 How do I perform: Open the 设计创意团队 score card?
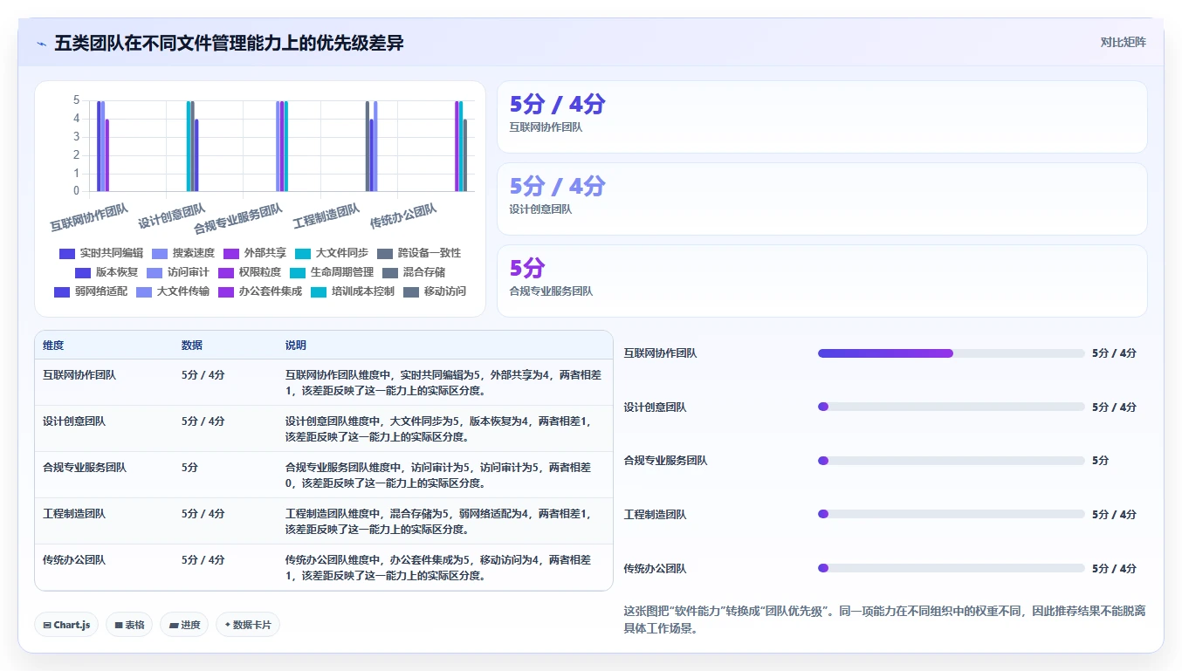[x=822, y=199]
